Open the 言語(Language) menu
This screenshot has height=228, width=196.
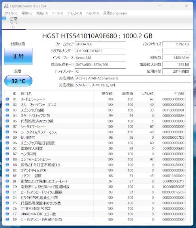[x=115, y=13]
